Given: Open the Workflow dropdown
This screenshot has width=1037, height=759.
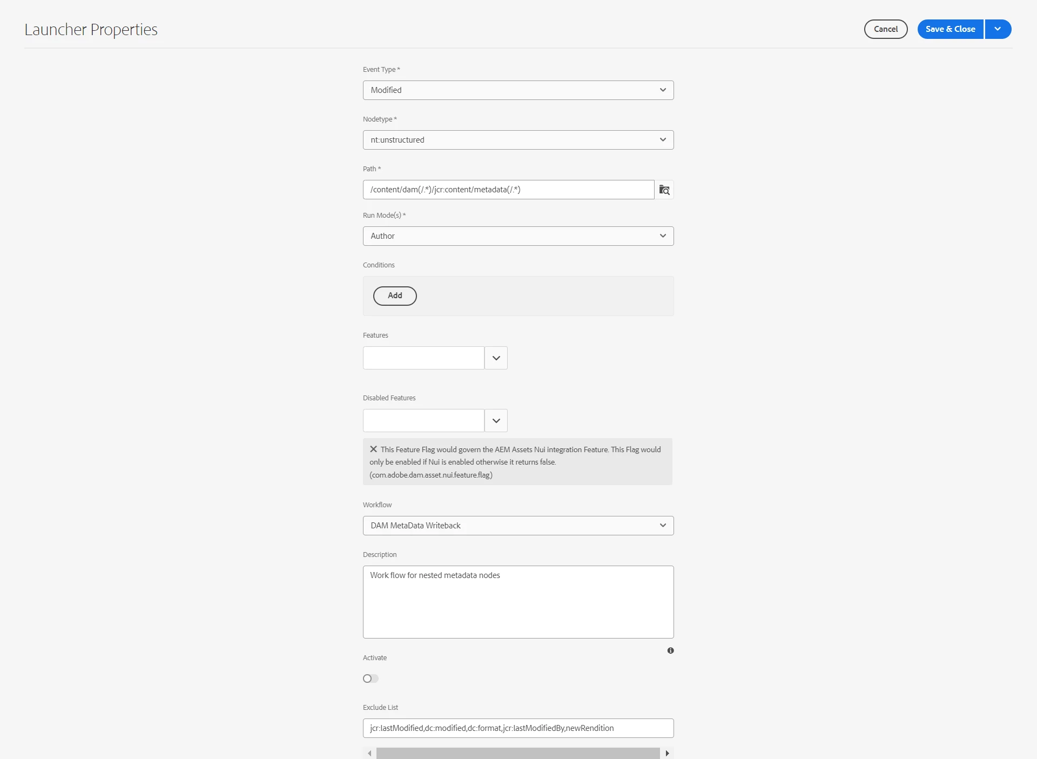Looking at the screenshot, I should tap(518, 526).
